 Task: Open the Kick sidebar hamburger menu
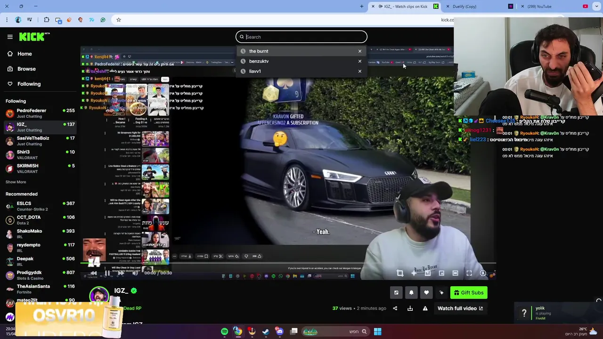pyautogui.click(x=10, y=37)
